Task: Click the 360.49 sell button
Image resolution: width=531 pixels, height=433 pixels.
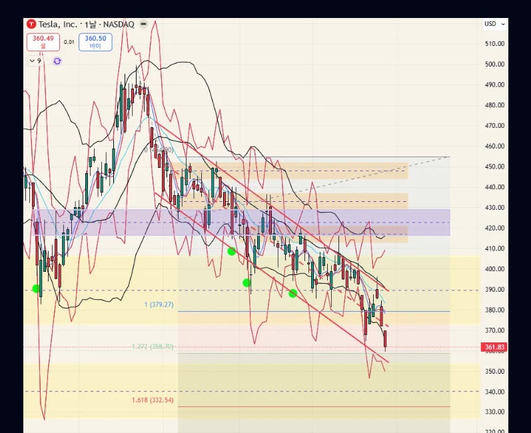Action: (43, 42)
